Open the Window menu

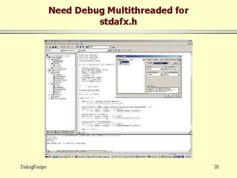click(x=77, y=44)
